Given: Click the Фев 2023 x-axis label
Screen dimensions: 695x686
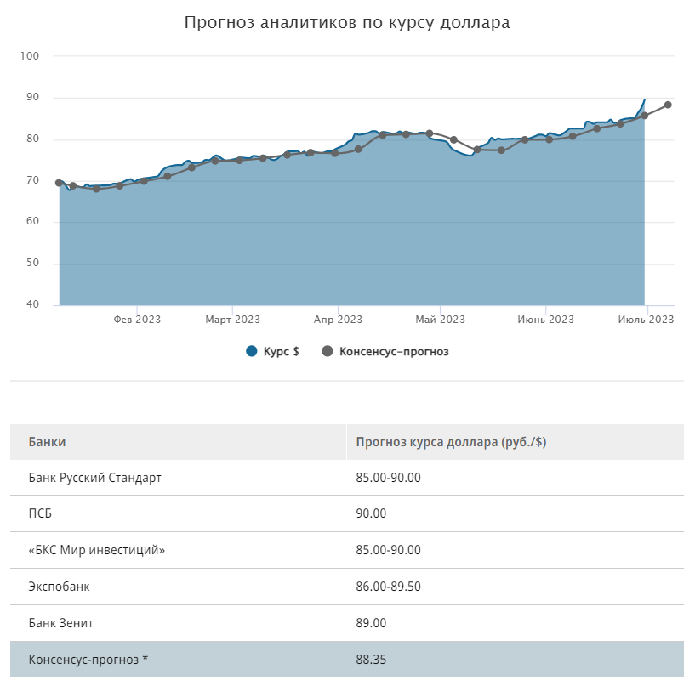Looking at the screenshot, I should [x=137, y=320].
